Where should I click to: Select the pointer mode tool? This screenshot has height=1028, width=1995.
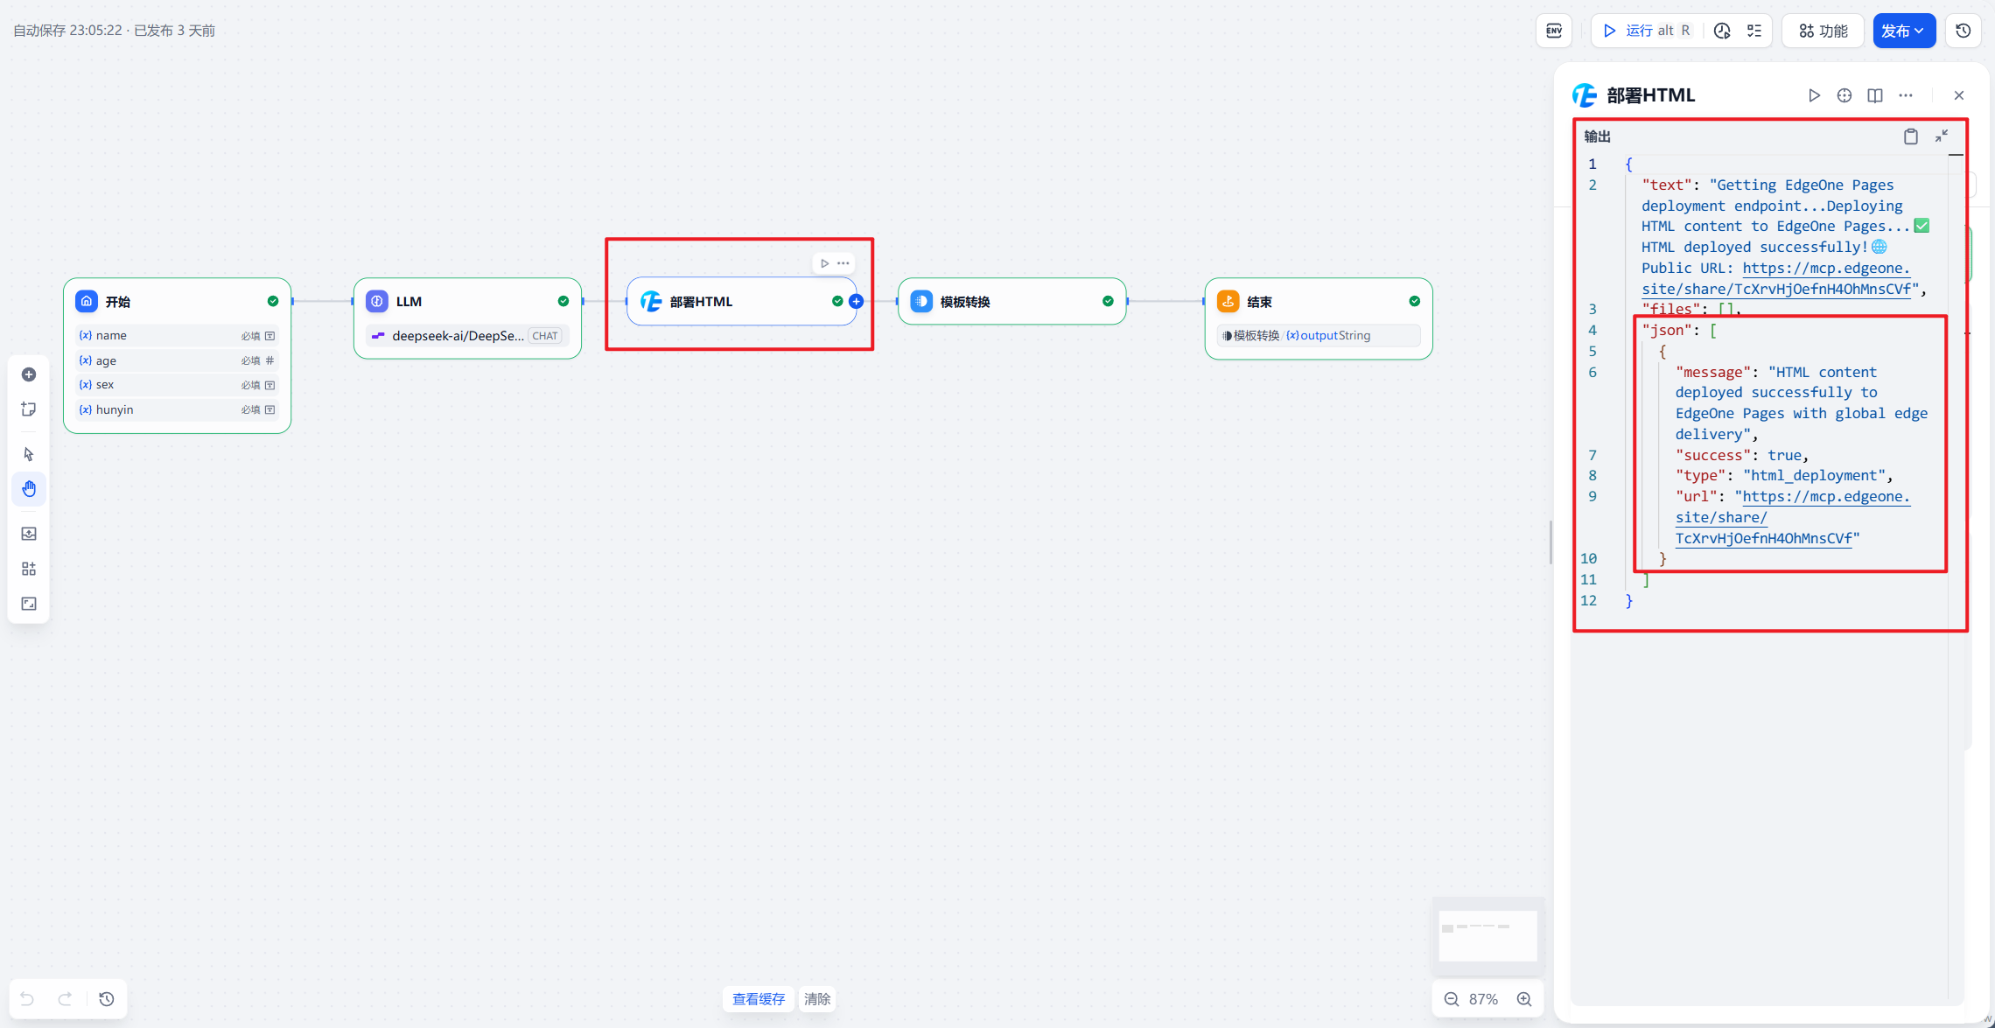click(x=29, y=454)
